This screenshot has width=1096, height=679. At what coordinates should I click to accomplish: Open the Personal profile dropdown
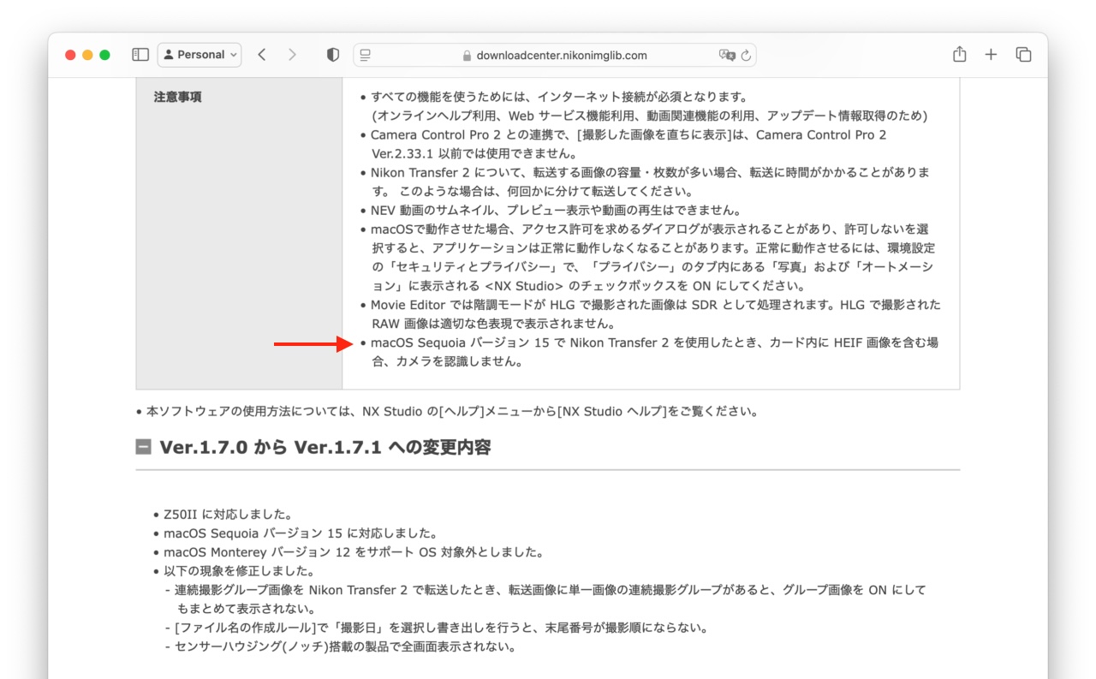point(200,55)
